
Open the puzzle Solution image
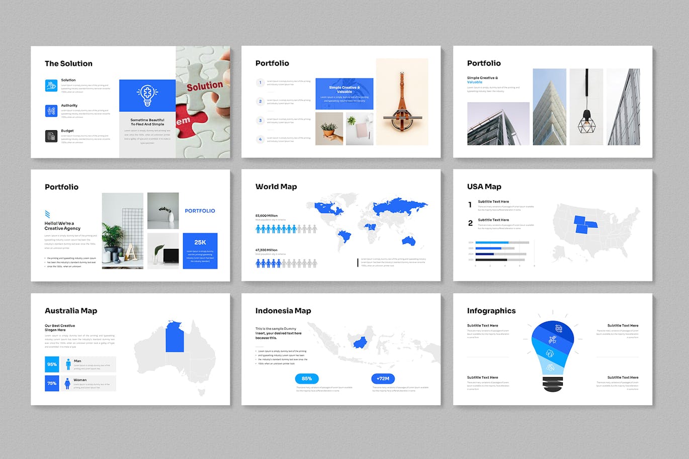(x=203, y=102)
